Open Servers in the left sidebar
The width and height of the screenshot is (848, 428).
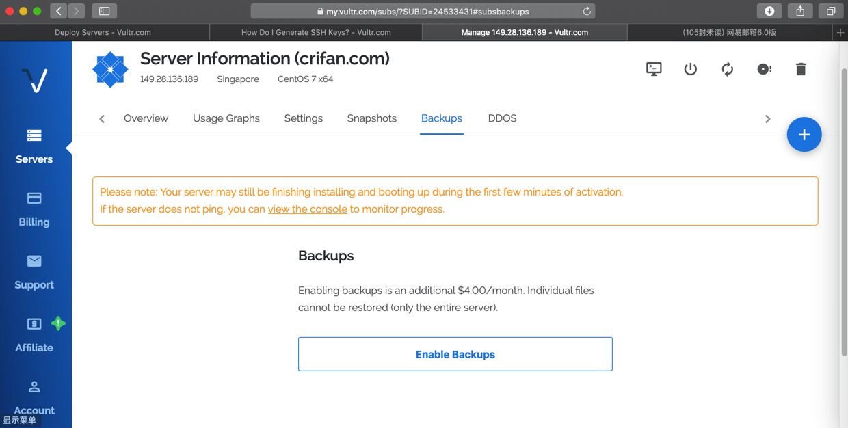click(x=34, y=146)
